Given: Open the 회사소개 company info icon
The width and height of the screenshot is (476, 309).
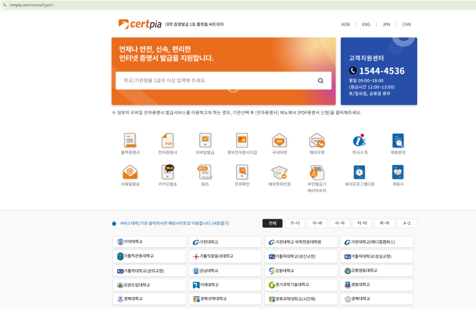Looking at the screenshot, I should (360, 140).
